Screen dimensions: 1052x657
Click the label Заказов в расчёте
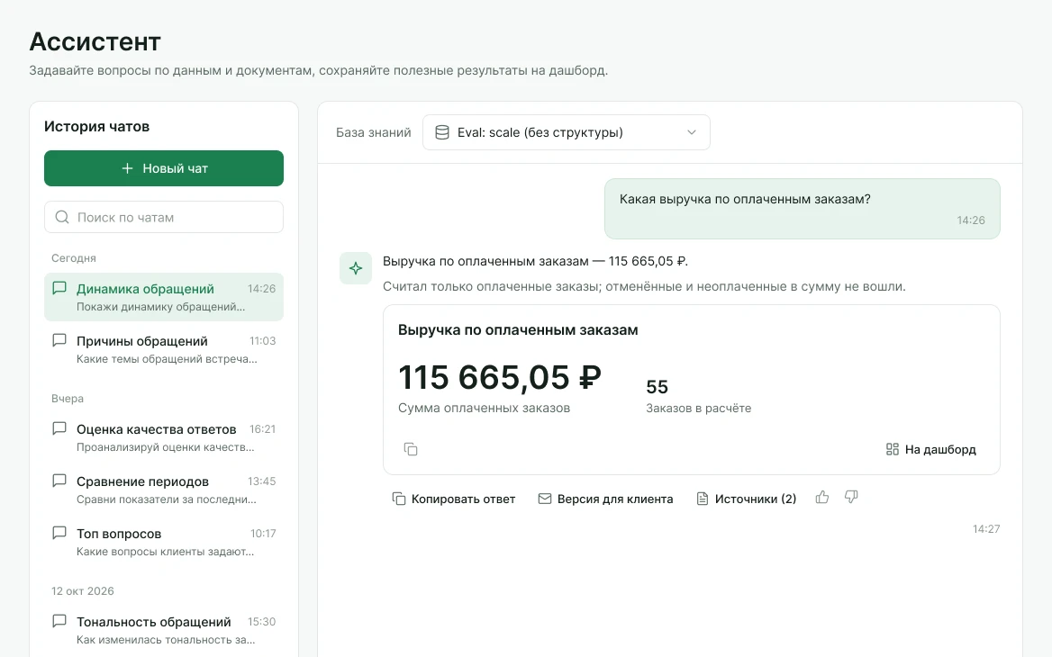pyautogui.click(x=698, y=409)
